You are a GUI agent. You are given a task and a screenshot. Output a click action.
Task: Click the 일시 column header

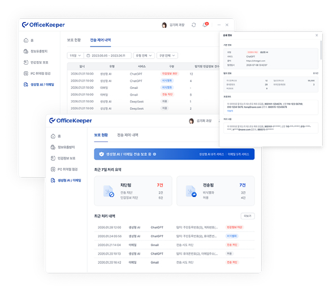pos(82,66)
